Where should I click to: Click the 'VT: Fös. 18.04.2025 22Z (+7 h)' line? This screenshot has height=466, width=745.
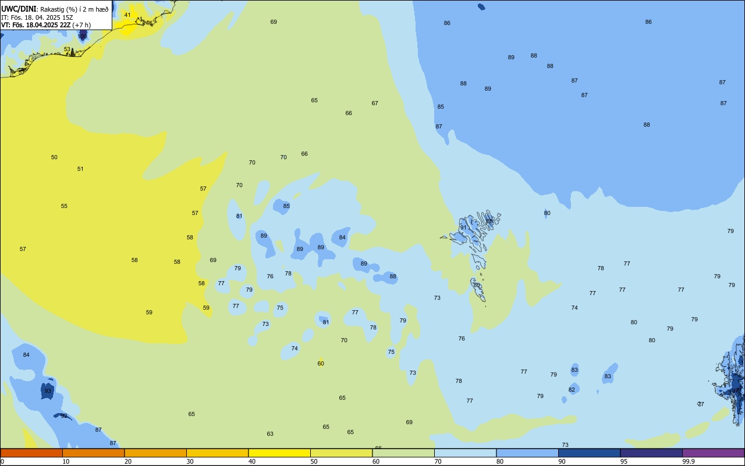coord(46,25)
